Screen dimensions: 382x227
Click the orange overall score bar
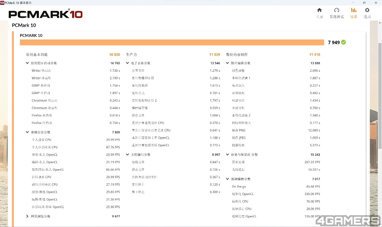point(172,43)
